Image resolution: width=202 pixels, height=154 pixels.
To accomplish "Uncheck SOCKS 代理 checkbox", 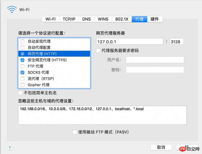I will (22, 73).
